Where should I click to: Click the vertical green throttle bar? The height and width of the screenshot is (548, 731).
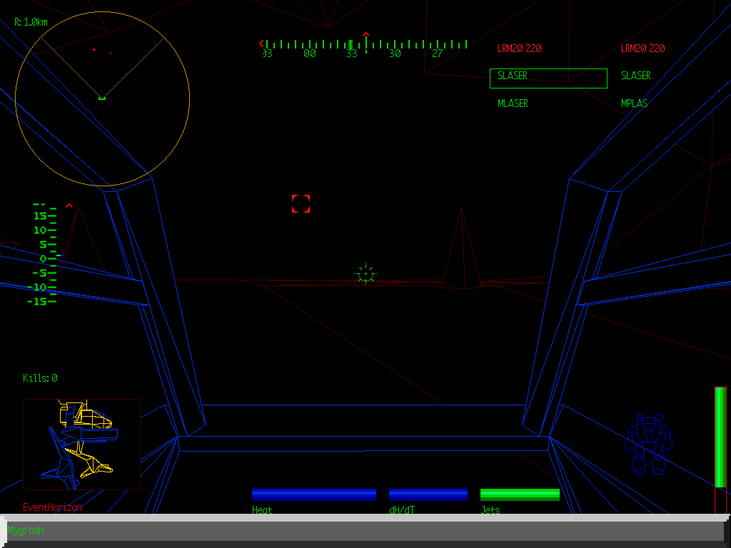(720, 437)
